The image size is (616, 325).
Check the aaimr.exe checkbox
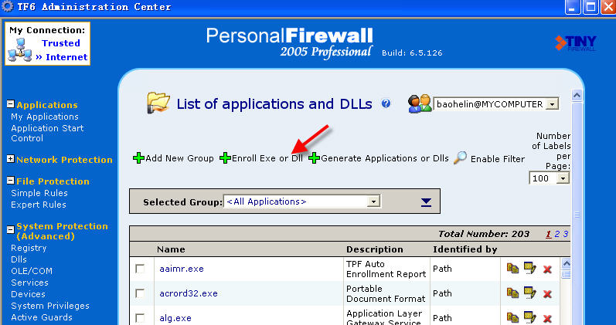point(140,269)
